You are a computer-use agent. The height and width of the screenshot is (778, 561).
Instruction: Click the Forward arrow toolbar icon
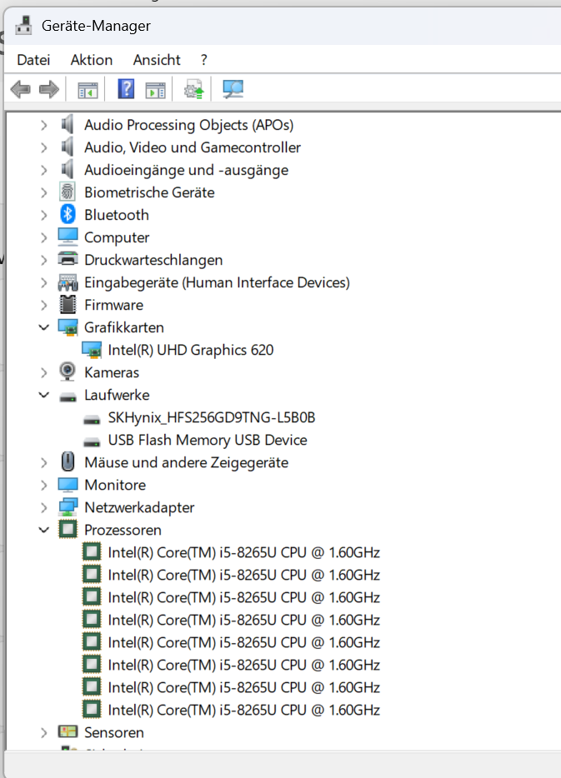point(48,90)
